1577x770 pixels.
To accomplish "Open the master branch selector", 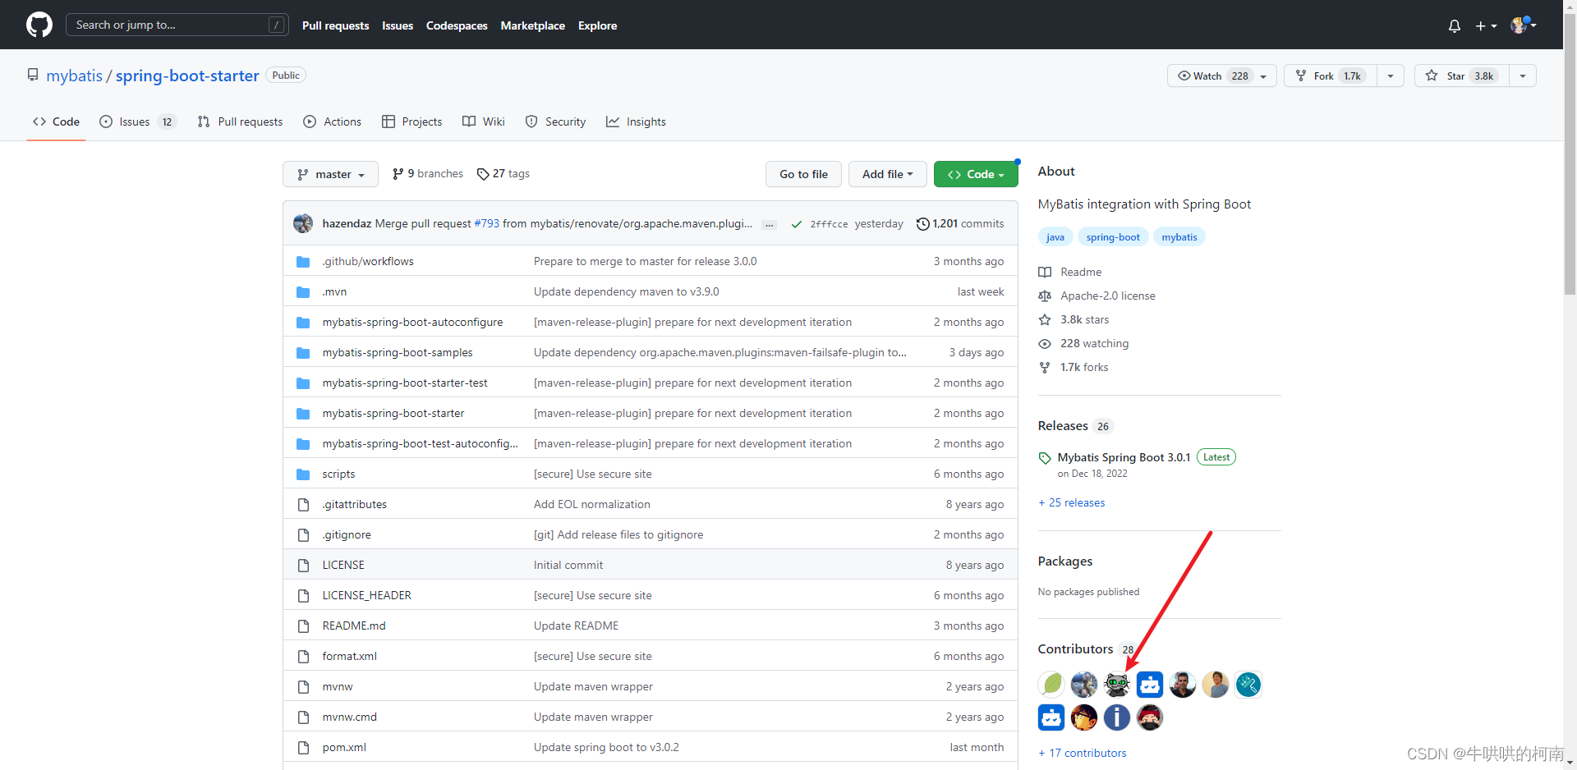I will (x=330, y=174).
